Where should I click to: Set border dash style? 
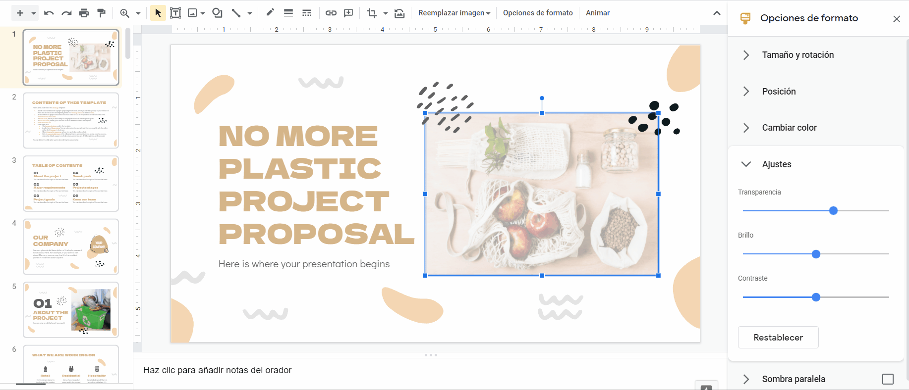[x=307, y=13]
